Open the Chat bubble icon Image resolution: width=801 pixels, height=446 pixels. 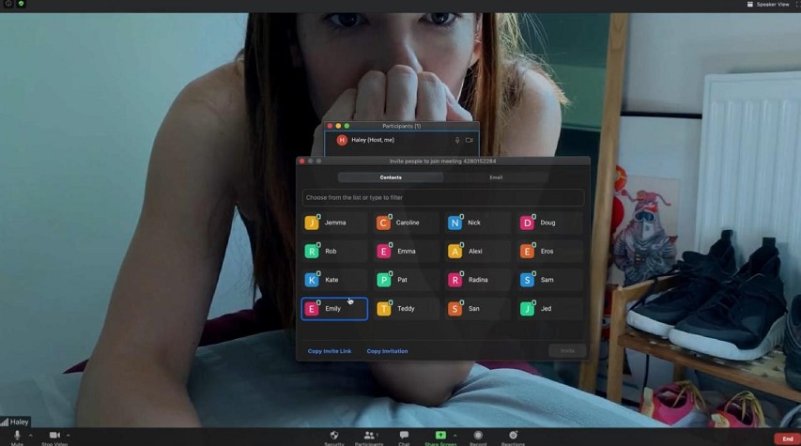pos(404,436)
